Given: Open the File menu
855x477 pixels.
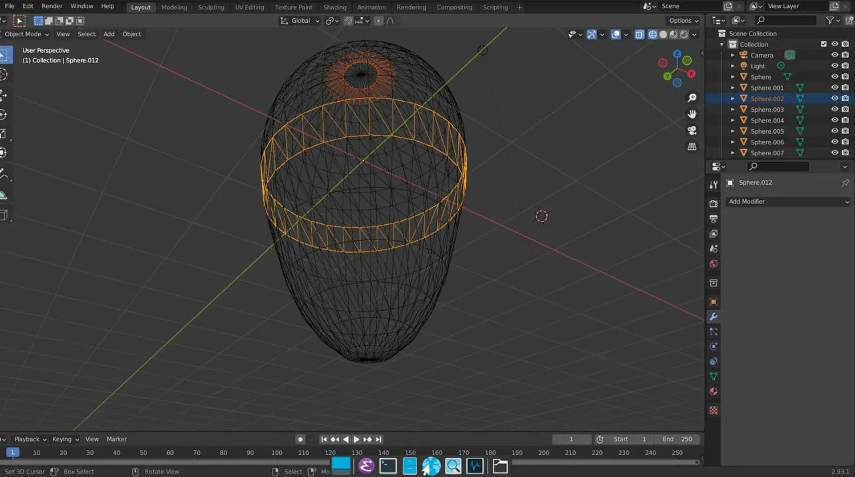Looking at the screenshot, I should click(9, 6).
